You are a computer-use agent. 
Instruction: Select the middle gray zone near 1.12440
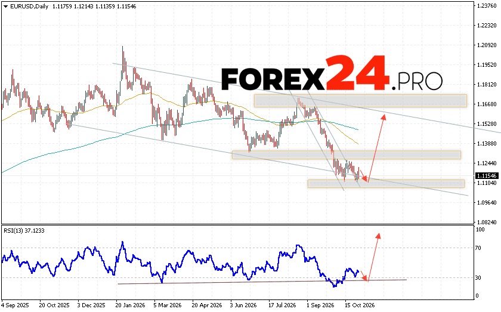tap(347, 155)
